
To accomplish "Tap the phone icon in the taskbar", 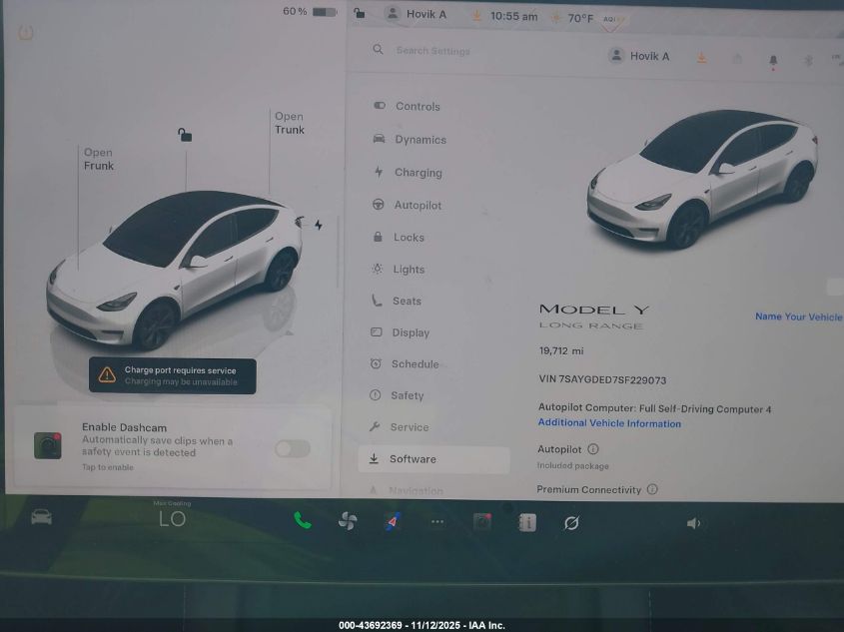I will pos(302,521).
